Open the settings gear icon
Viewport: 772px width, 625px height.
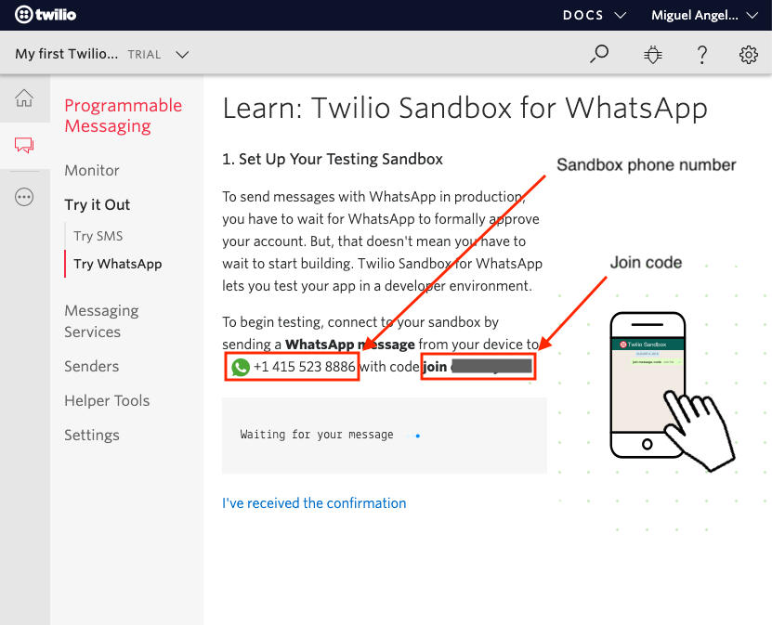(x=749, y=55)
